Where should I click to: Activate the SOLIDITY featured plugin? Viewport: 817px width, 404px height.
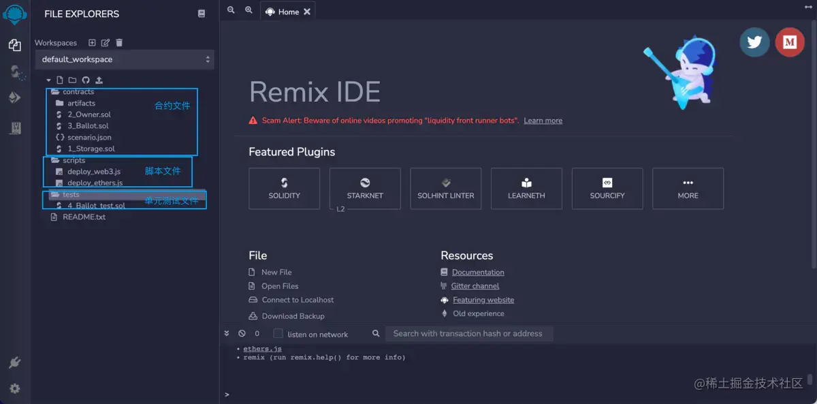pos(285,189)
